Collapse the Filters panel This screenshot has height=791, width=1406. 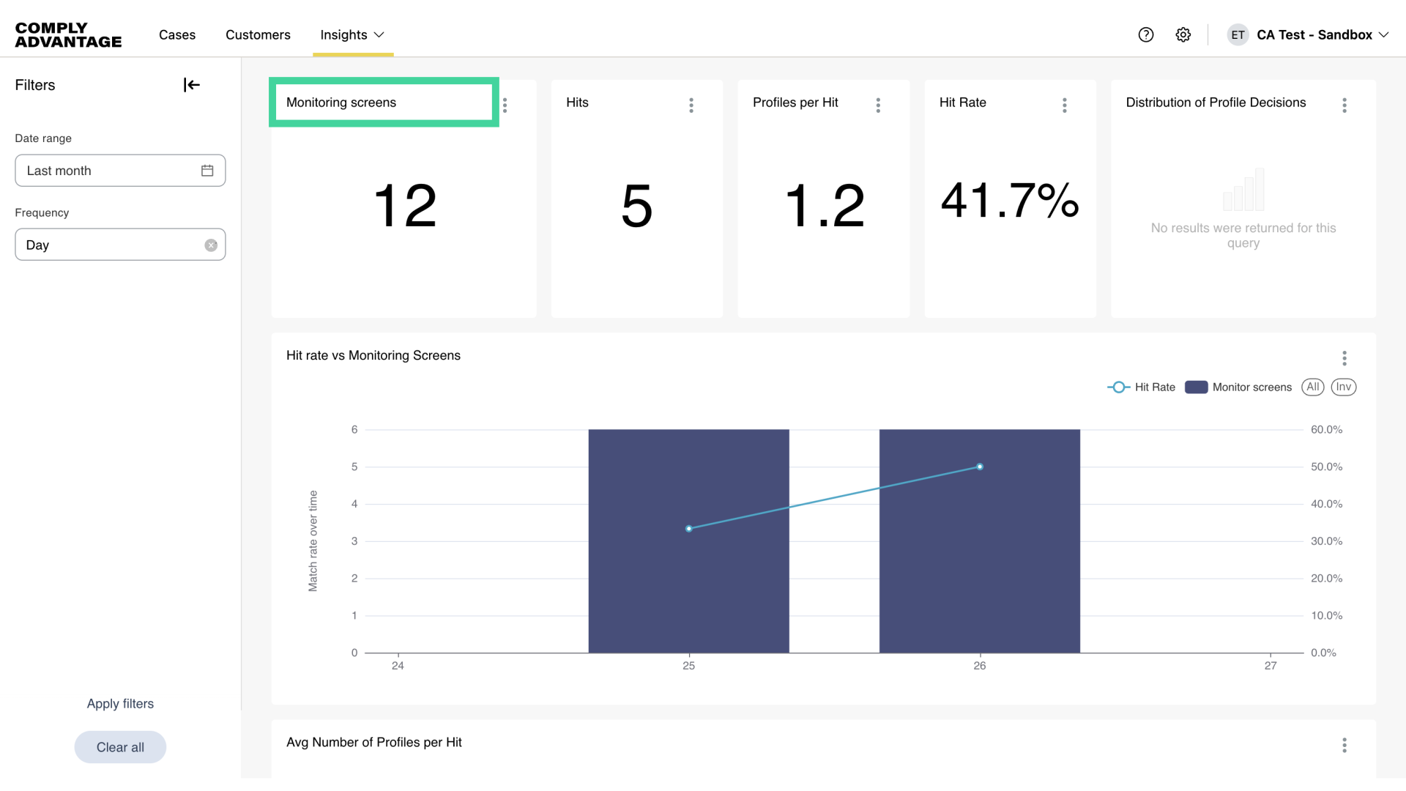point(190,85)
